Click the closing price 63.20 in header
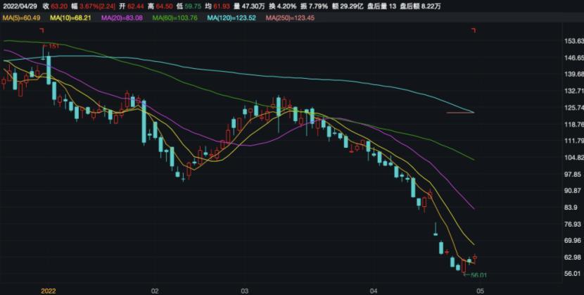584x295 pixels. [59, 6]
